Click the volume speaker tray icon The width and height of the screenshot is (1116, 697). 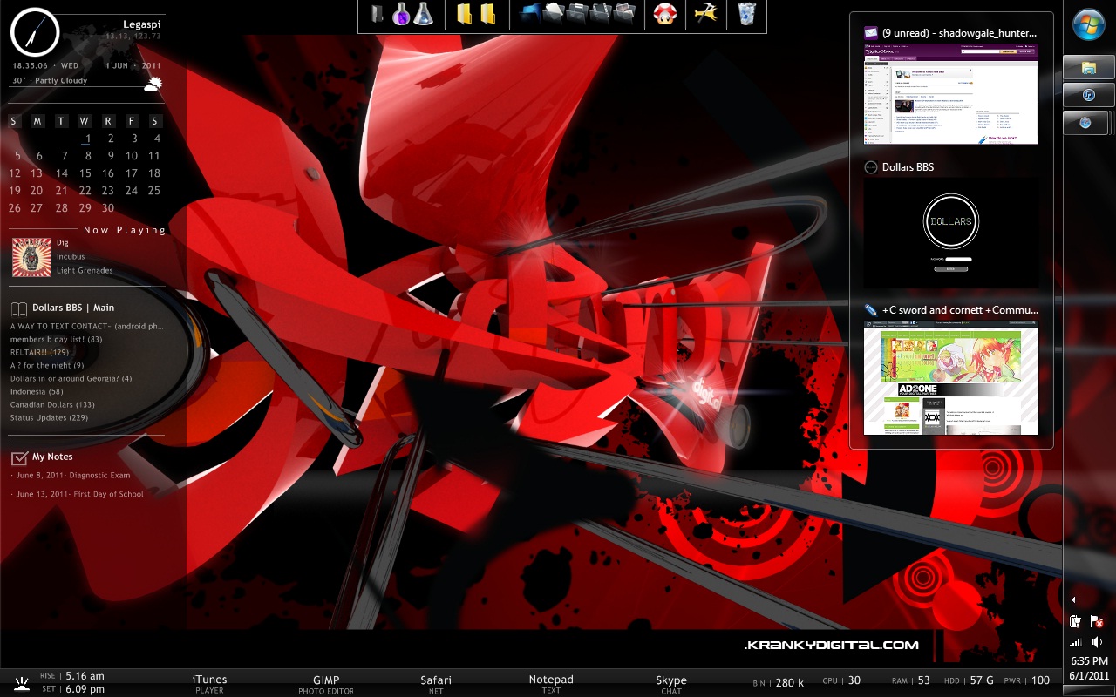pos(1097,642)
